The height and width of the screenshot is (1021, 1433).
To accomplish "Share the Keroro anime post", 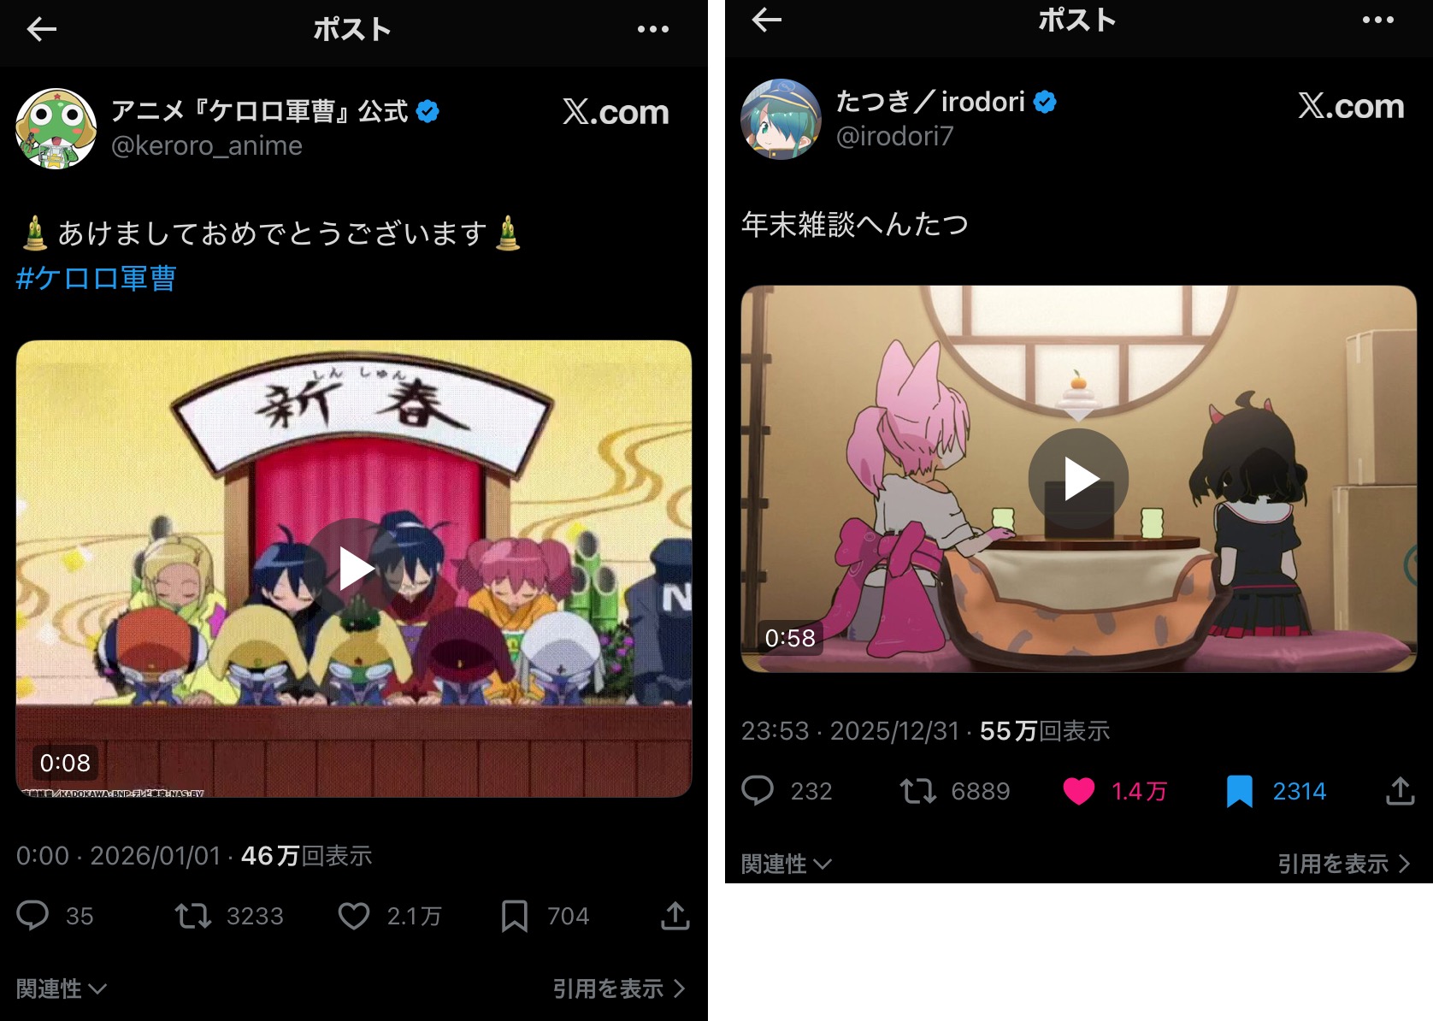I will [x=675, y=916].
